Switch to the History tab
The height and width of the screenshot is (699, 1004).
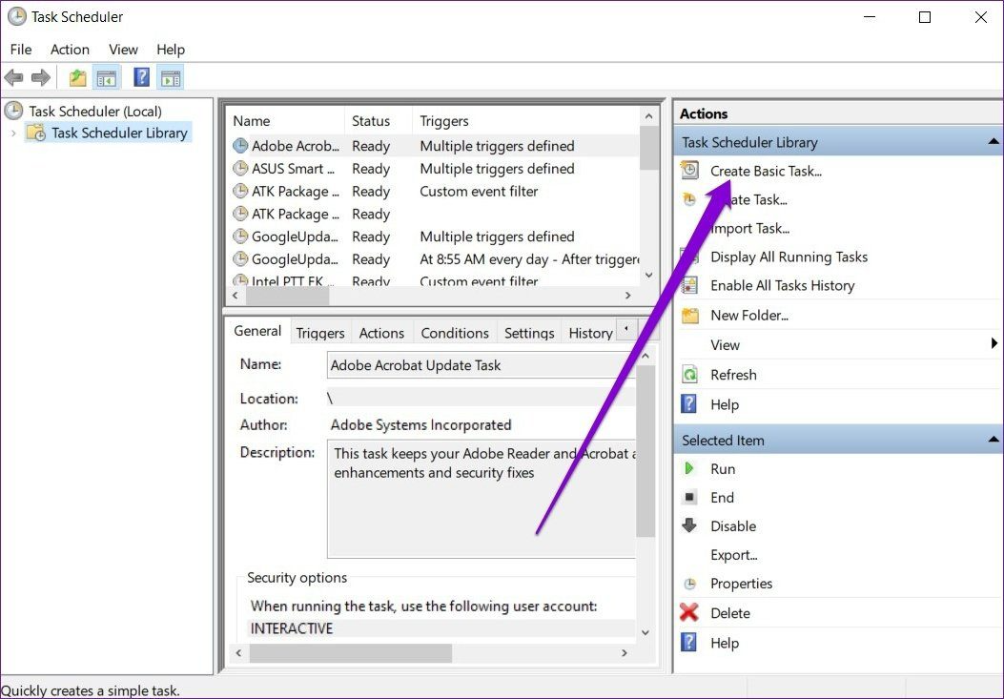pos(590,333)
